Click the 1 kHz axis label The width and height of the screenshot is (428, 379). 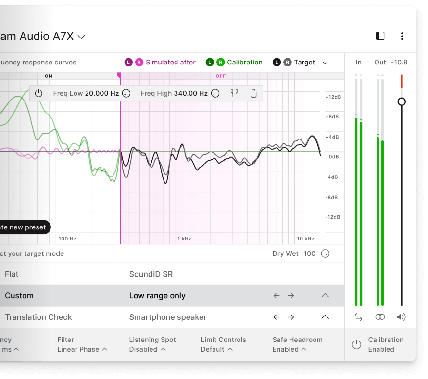pyautogui.click(x=184, y=239)
